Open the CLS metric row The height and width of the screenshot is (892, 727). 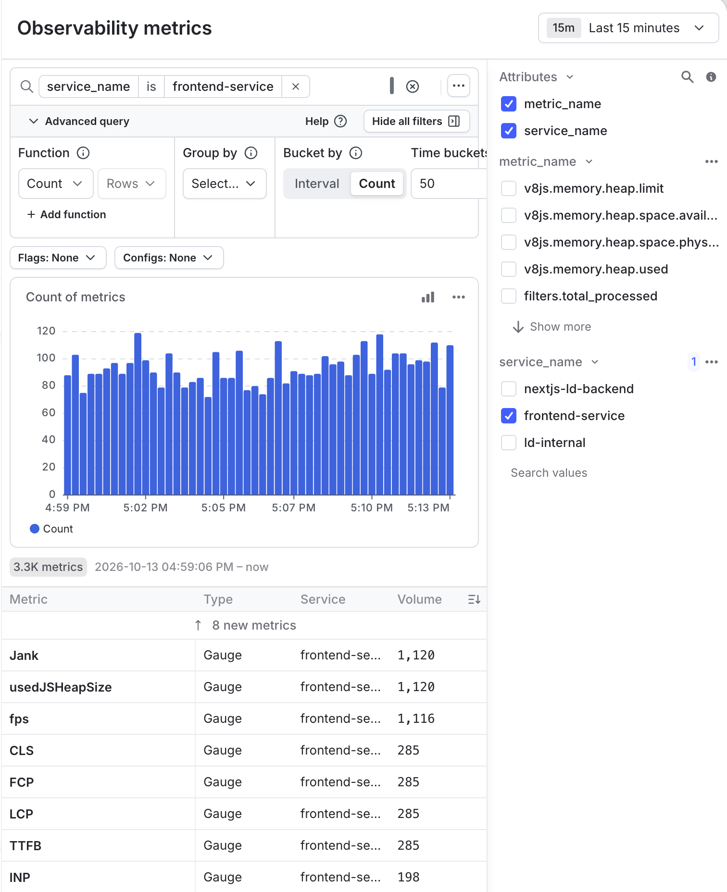244,751
